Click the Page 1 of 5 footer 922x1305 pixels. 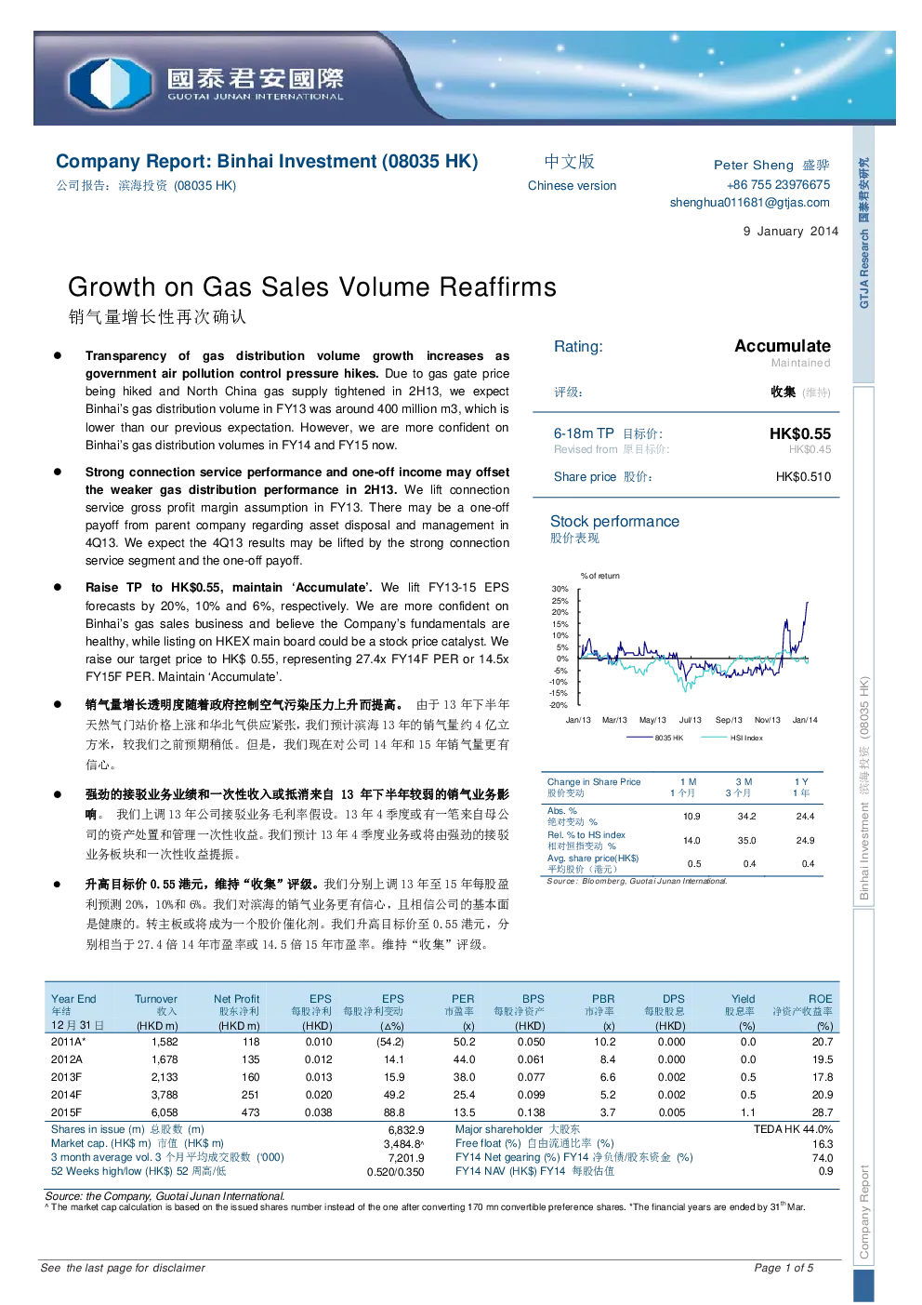[784, 1269]
